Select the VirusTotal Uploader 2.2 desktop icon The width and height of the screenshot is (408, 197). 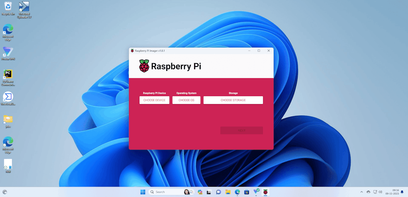point(24,10)
